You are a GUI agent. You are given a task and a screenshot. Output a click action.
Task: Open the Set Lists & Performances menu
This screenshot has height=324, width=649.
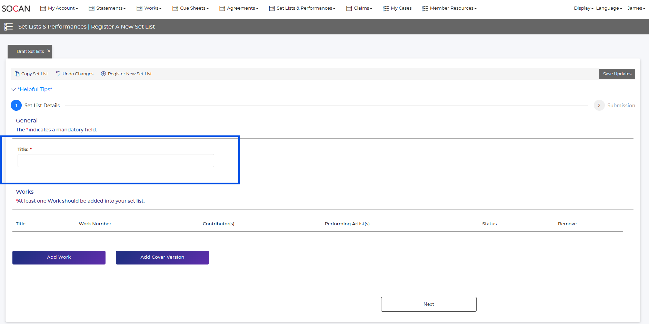pyautogui.click(x=302, y=8)
